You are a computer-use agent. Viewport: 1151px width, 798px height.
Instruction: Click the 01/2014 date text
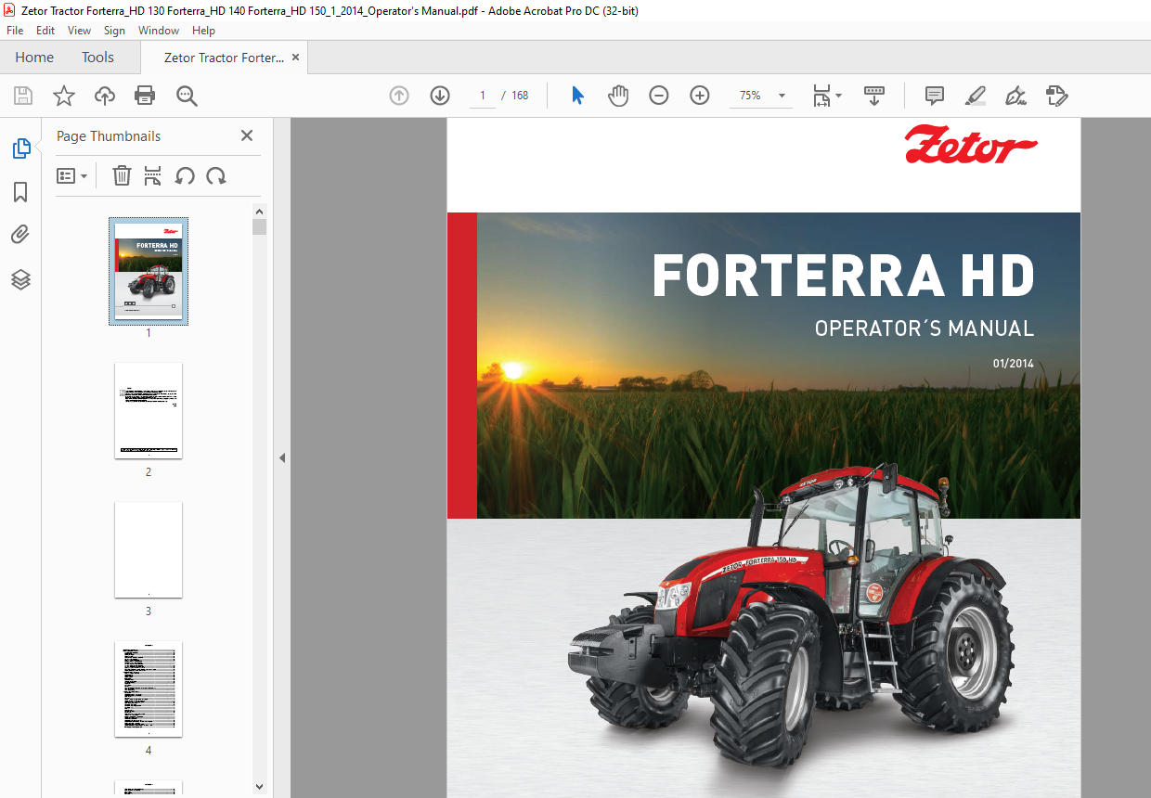click(x=1013, y=364)
